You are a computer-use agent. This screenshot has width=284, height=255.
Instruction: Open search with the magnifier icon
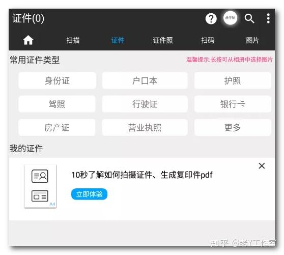coord(249,18)
